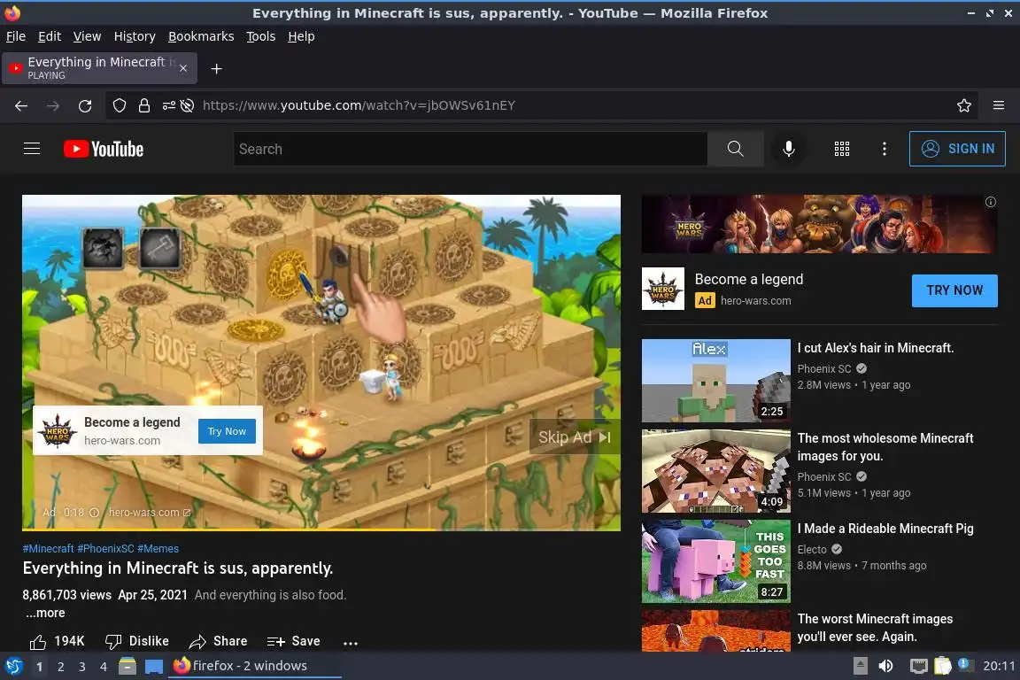Visit hero-wars.com link in player

150,513
